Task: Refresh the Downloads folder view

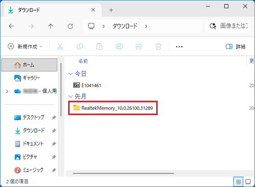Action: click(x=70, y=26)
